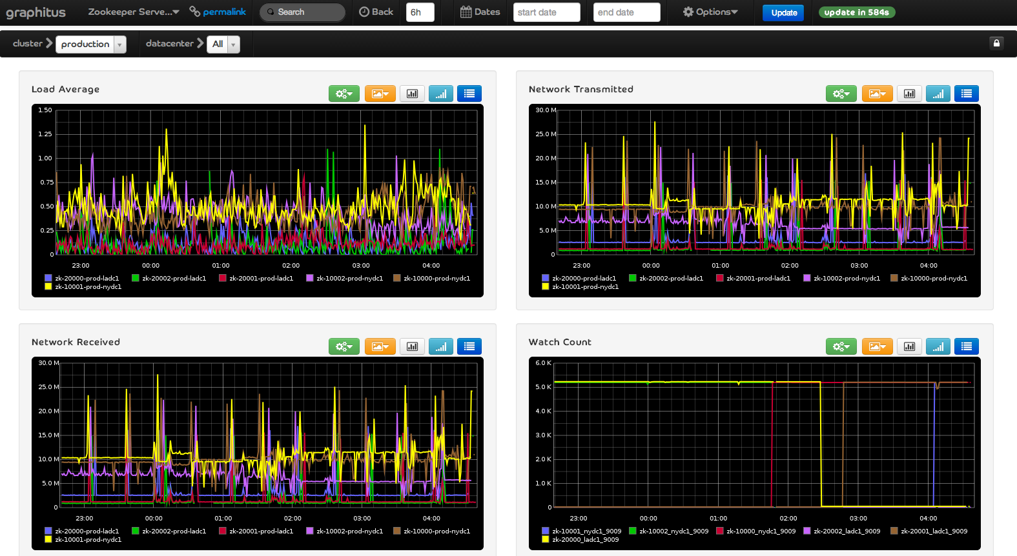This screenshot has width=1017, height=556.
Task: Open the permalink link
Action: point(218,12)
